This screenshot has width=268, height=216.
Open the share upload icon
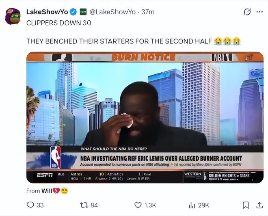pos(259,205)
